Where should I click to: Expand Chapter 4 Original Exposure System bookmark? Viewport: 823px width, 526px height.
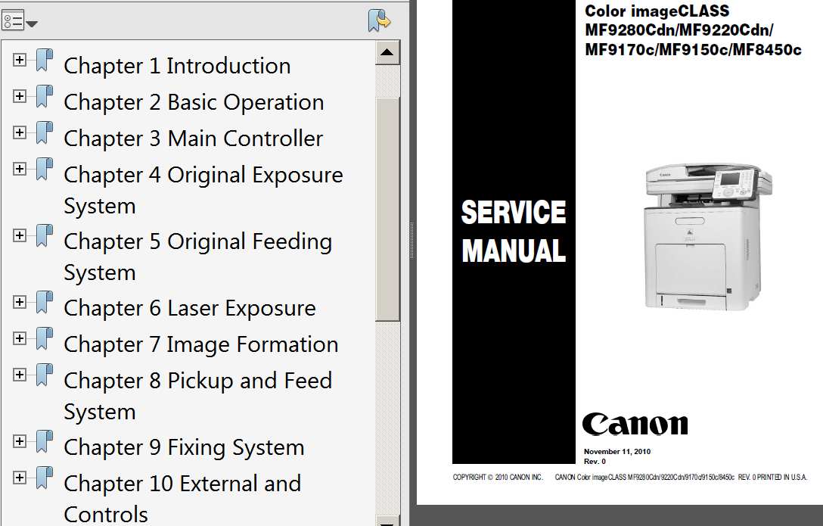(20, 169)
